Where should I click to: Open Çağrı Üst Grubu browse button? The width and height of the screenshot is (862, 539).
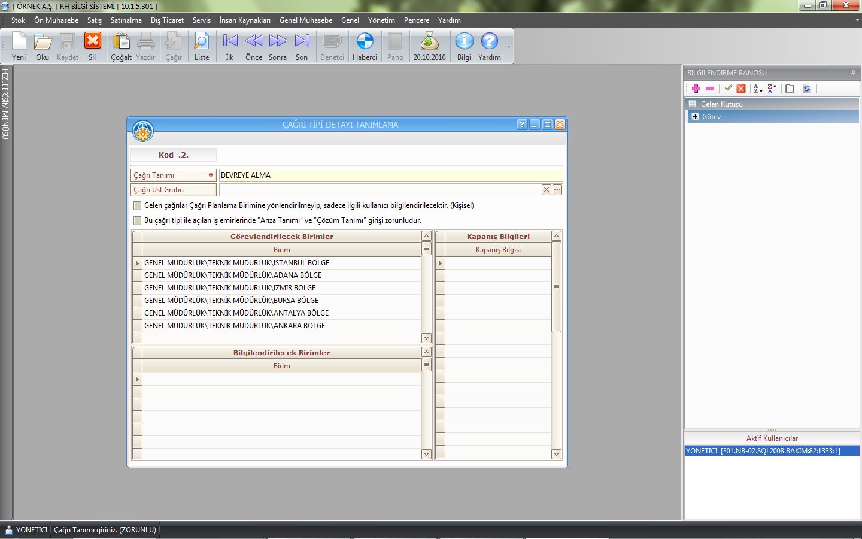click(x=557, y=190)
